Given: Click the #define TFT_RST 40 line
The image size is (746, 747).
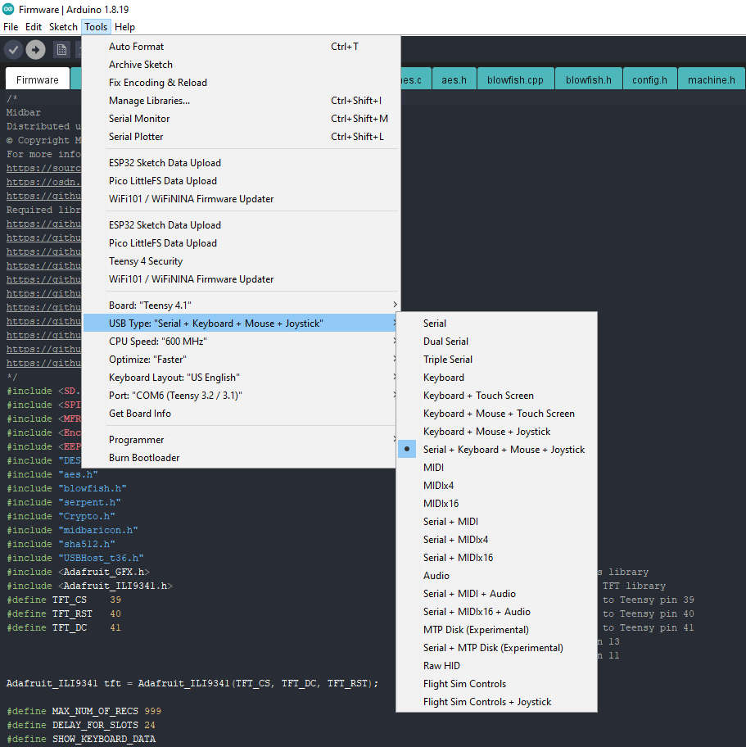Looking at the screenshot, I should coord(63,614).
